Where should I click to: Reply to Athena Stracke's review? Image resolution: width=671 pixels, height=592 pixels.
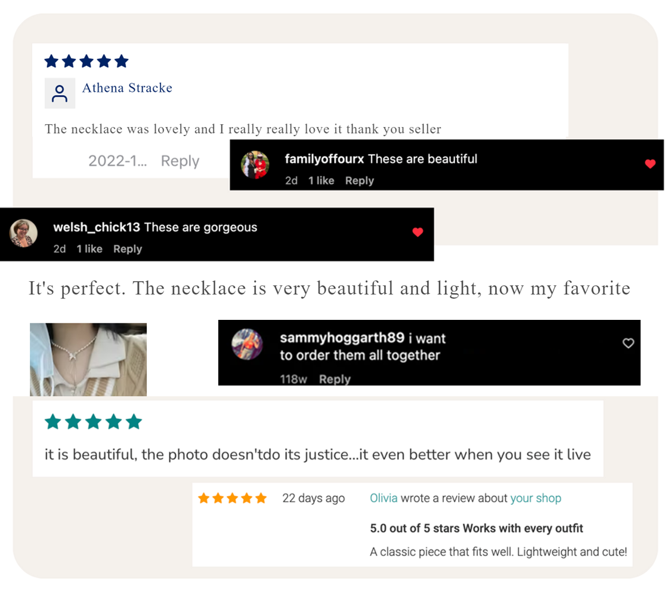(180, 161)
